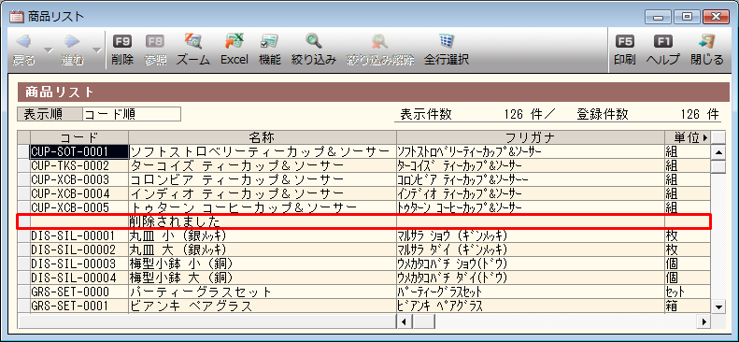Image resolution: width=739 pixels, height=342 pixels.
Task: Click the vertical scrollbar down arrow
Action: [x=718, y=306]
